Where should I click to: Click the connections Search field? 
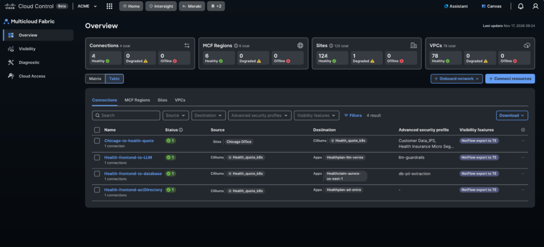click(126, 116)
